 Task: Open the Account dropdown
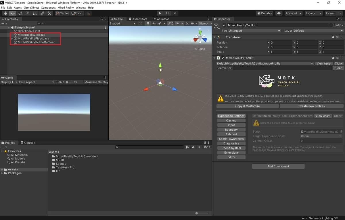293,13
